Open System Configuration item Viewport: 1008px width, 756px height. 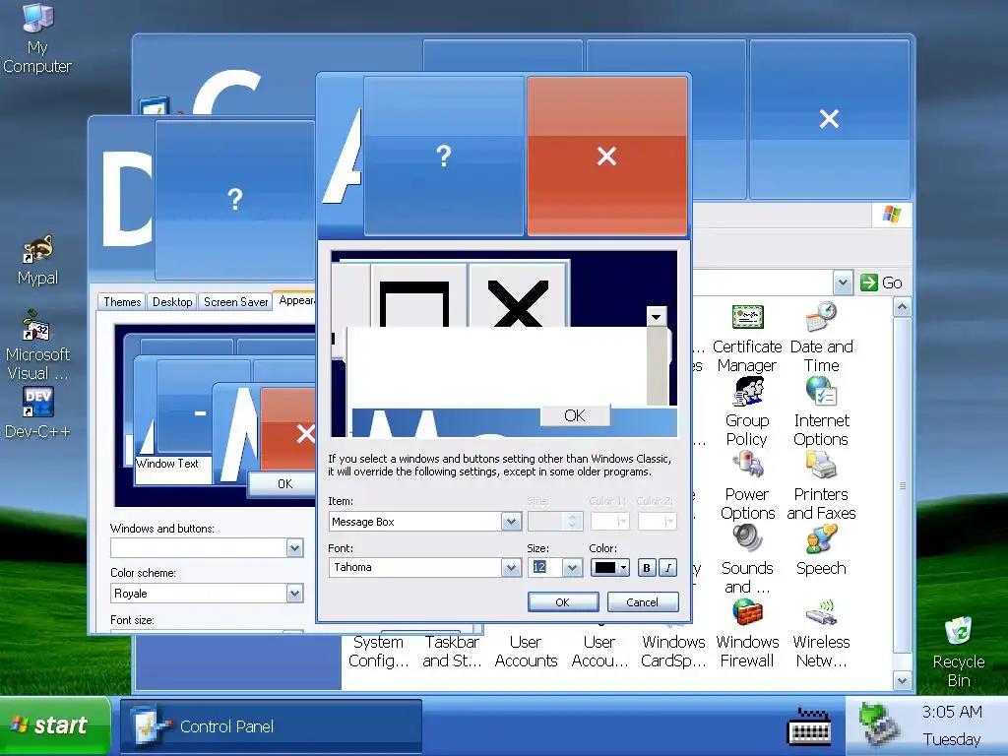(x=378, y=651)
